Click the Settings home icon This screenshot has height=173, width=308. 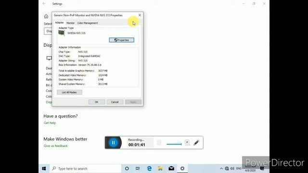click(46, 16)
